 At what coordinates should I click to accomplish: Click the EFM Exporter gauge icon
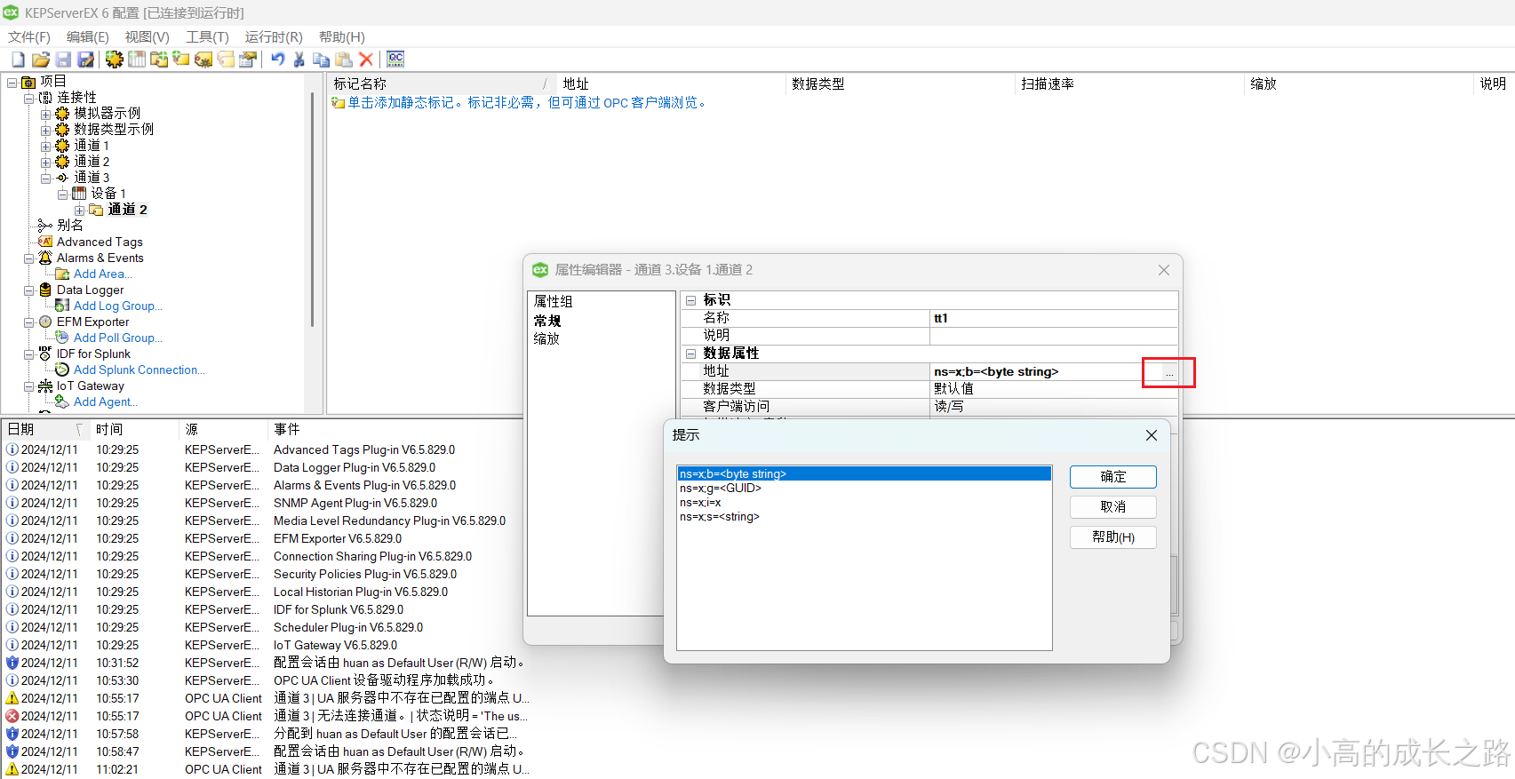tap(45, 322)
